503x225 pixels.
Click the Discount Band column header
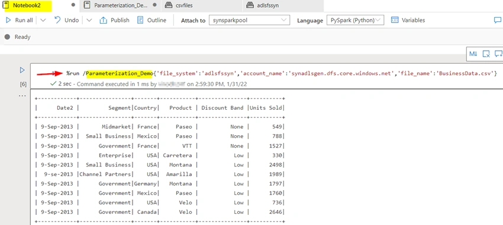pyautogui.click(x=223, y=108)
